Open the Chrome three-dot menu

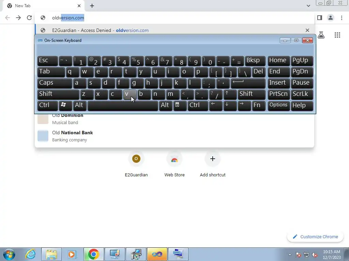tap(342, 18)
